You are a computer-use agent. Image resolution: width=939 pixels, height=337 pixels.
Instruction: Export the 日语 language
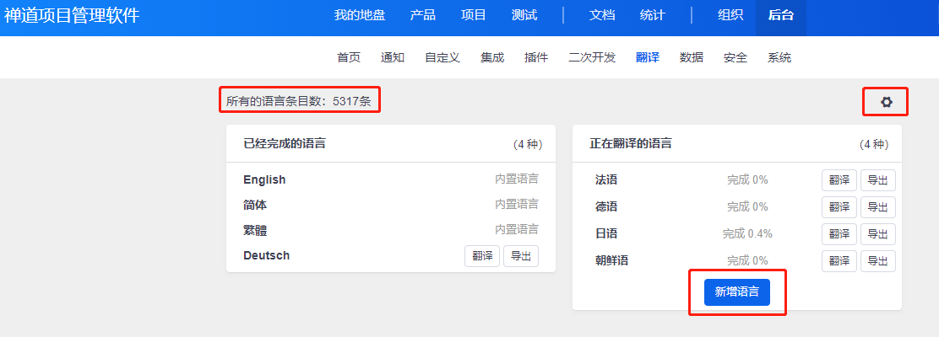coord(878,233)
